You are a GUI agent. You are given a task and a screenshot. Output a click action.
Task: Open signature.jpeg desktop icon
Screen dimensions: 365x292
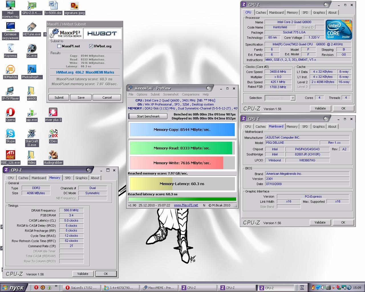click(x=74, y=8)
